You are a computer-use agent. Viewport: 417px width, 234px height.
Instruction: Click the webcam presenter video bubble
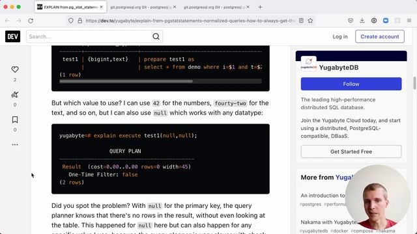378,197
